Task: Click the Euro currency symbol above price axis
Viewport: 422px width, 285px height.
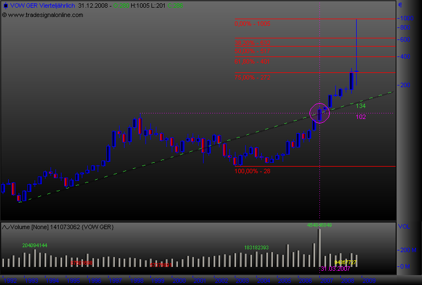Action: point(401,5)
